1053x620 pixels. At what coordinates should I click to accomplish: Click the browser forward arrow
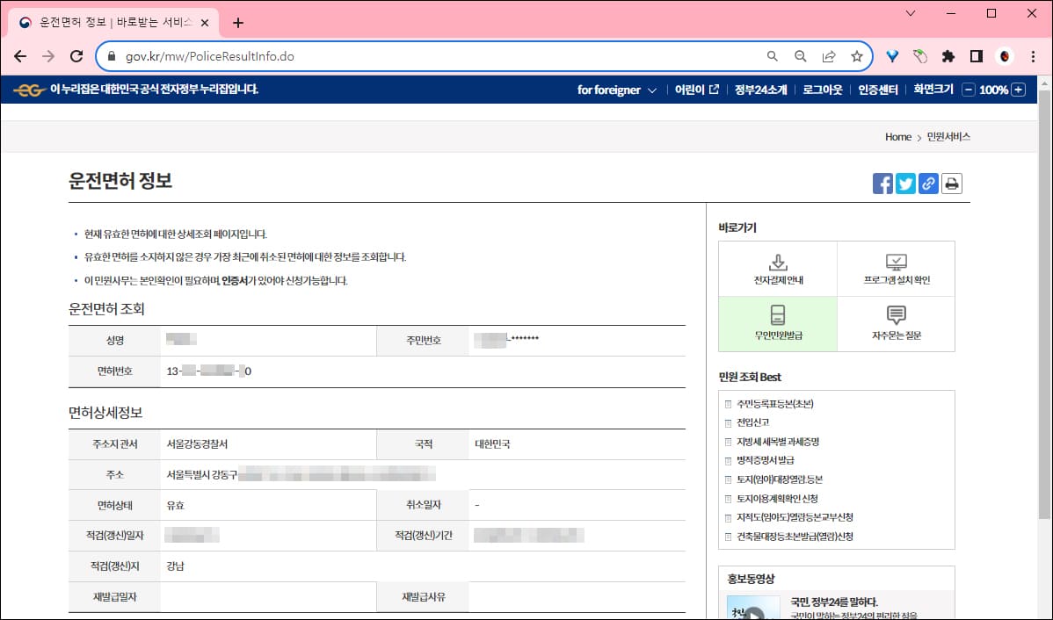pyautogui.click(x=48, y=56)
